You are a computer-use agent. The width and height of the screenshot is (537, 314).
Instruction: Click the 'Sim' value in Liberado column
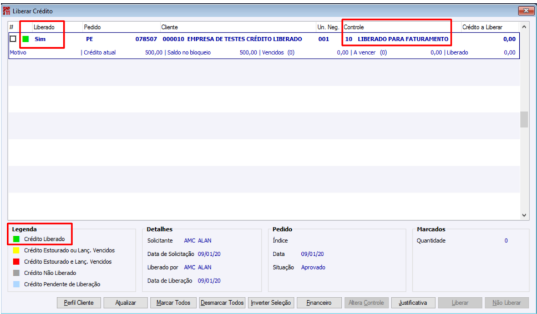[x=40, y=39]
